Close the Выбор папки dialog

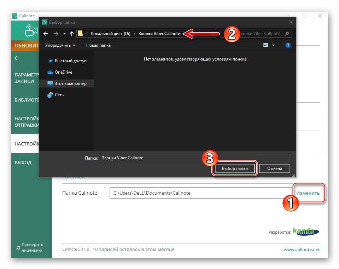tap(291, 22)
